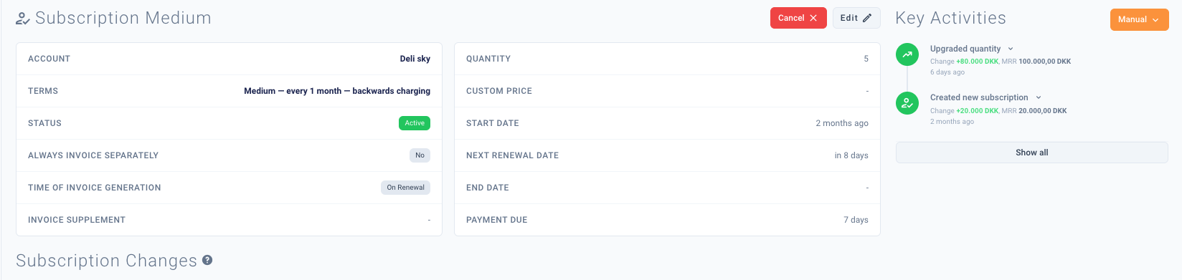Click the Quantity value 5
The width and height of the screenshot is (1182, 280).
(x=866, y=59)
